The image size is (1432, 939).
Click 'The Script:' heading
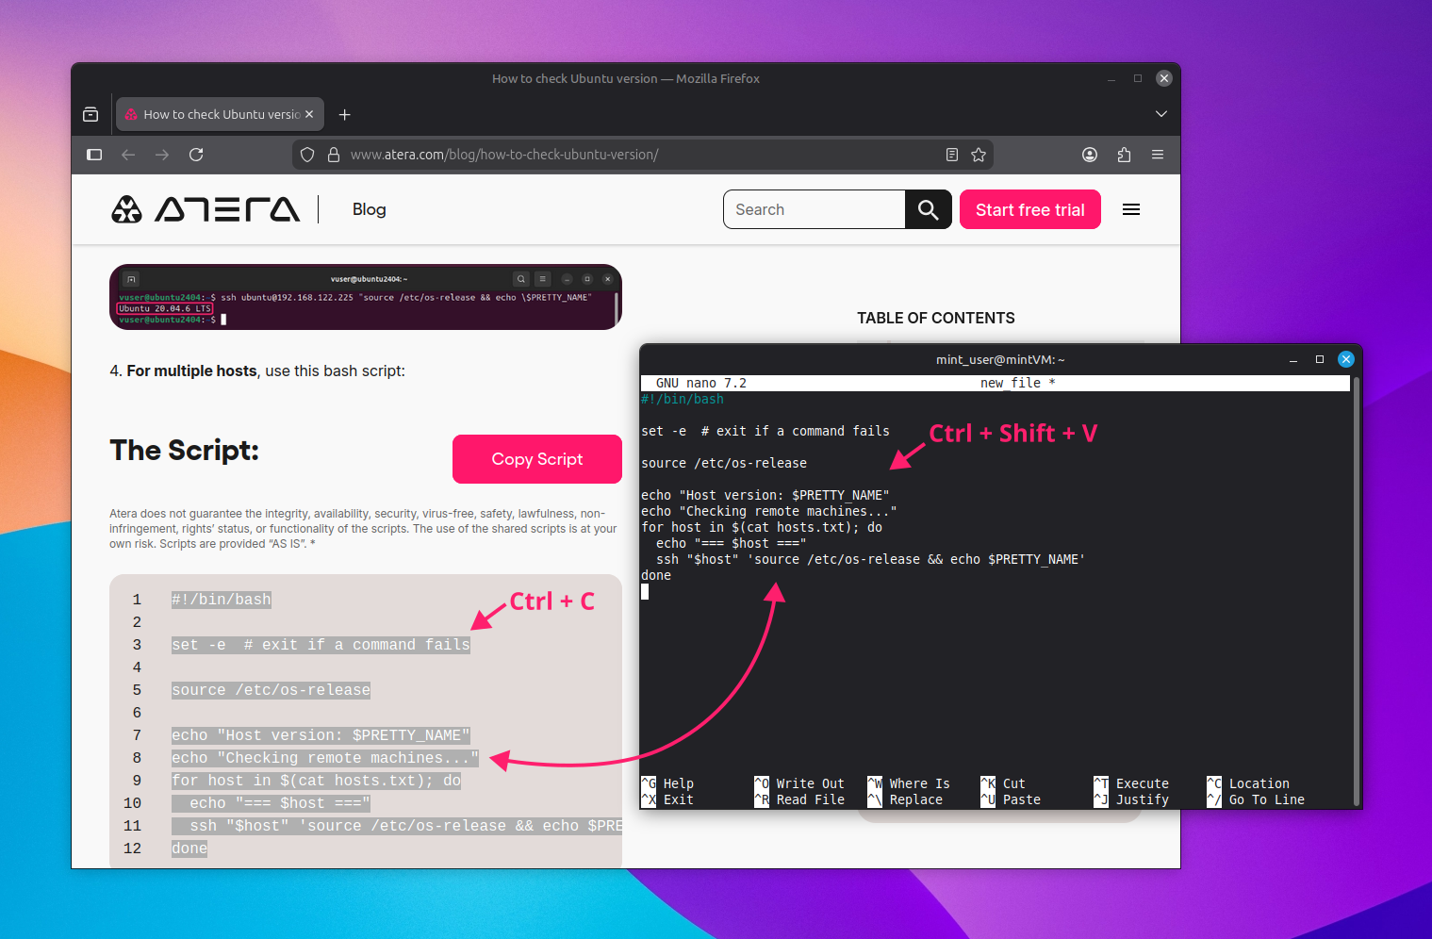pos(184,451)
